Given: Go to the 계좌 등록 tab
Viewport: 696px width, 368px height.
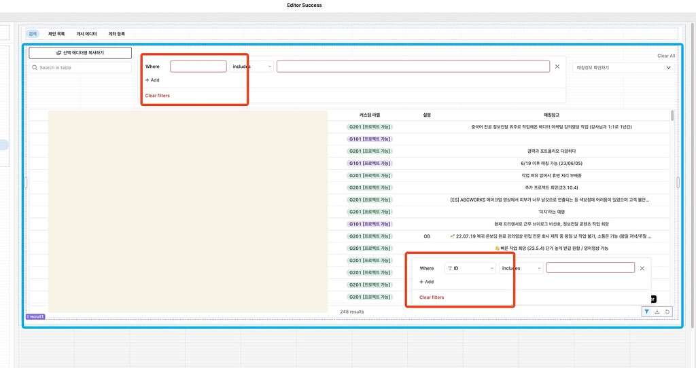Looking at the screenshot, I should (117, 34).
